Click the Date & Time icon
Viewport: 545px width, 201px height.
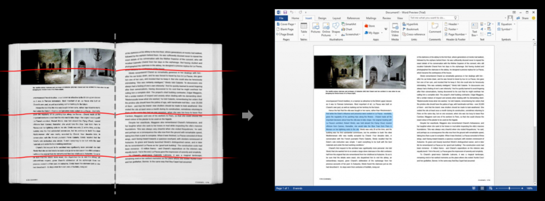pos(490,29)
